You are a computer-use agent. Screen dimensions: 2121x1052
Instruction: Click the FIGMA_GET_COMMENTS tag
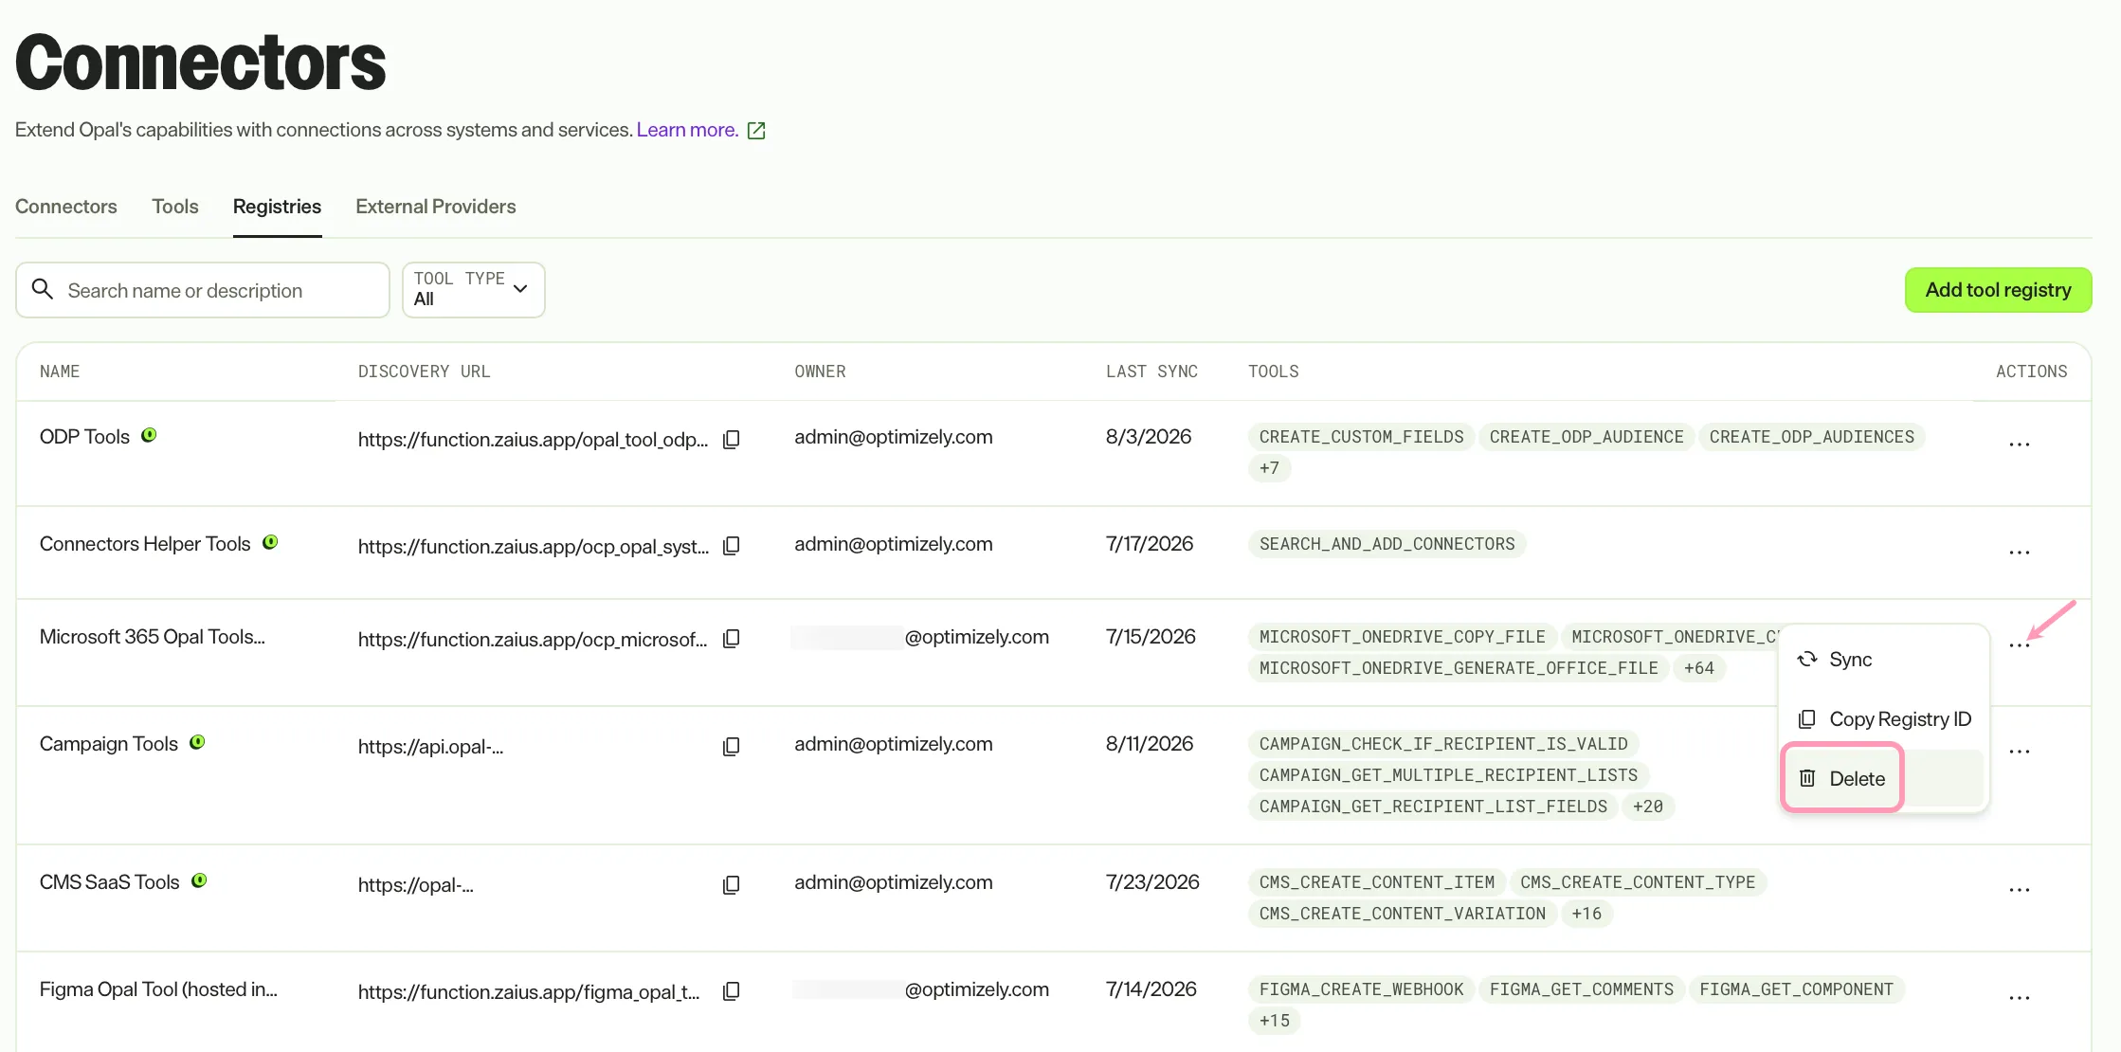[1582, 989]
